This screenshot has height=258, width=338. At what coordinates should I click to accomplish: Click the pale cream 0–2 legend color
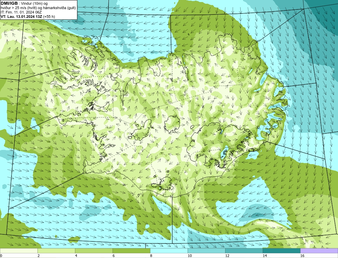point(19,251)
